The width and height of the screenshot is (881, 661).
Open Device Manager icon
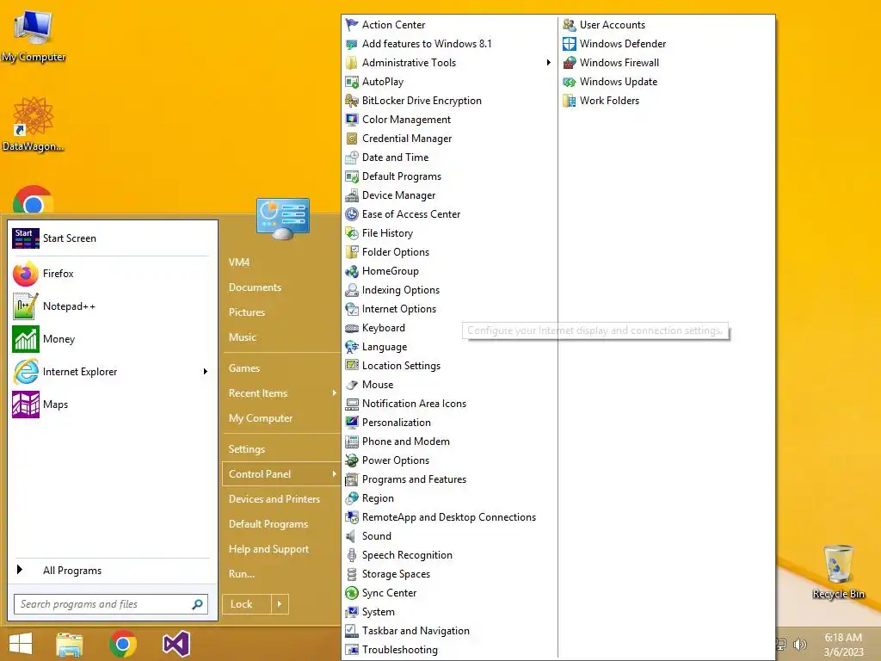click(x=352, y=195)
